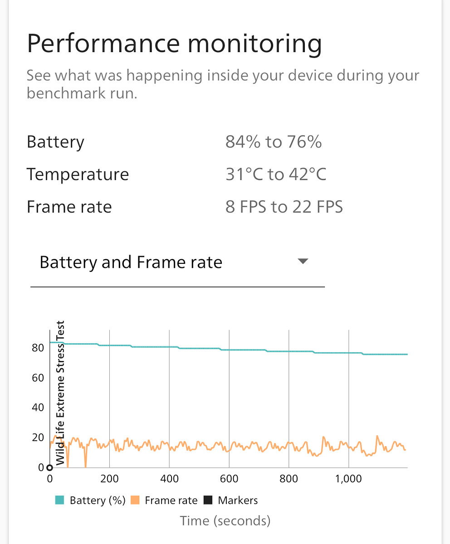Click the circle marker at chart origin
This screenshot has width=450, height=544.
pos(49,467)
